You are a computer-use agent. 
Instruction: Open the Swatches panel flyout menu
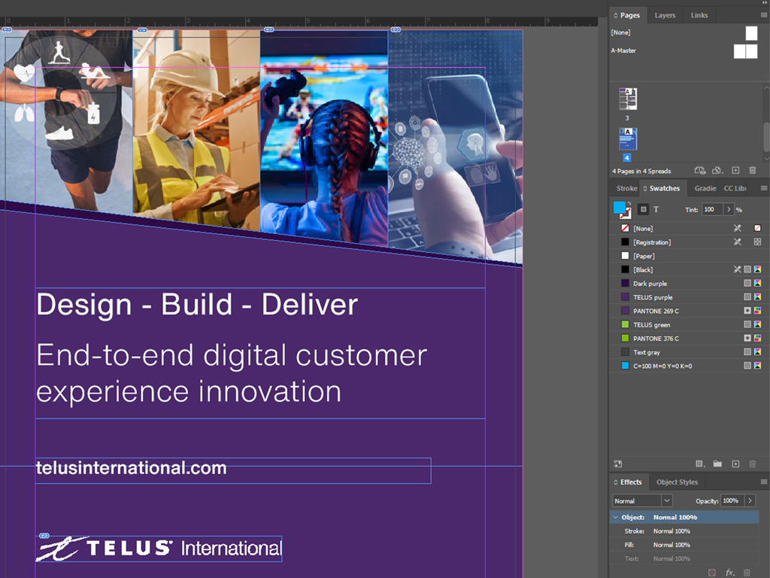764,188
